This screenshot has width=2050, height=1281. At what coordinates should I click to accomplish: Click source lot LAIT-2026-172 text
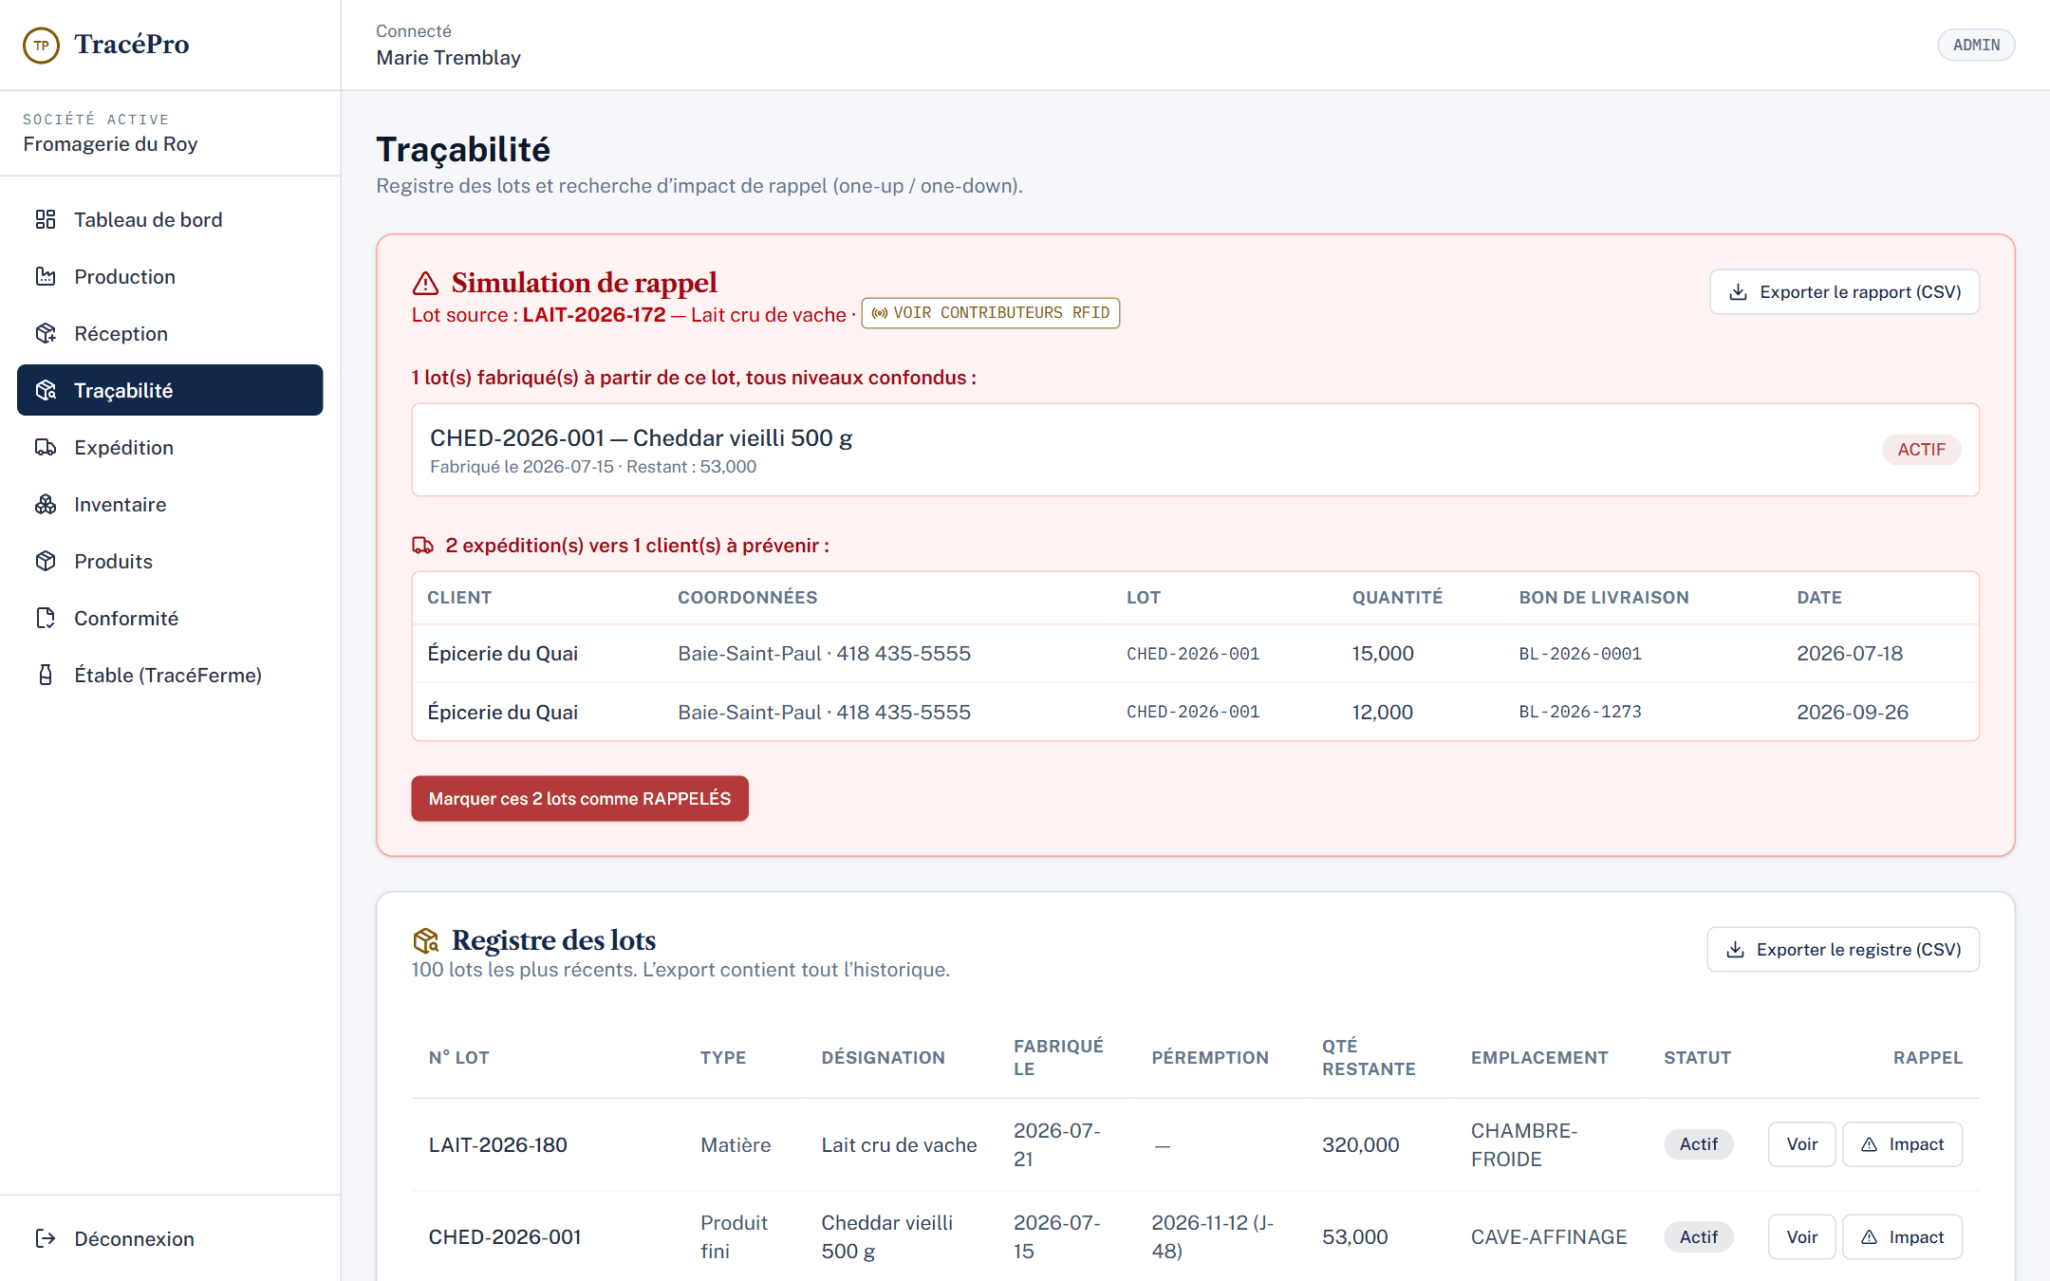pos(594,315)
